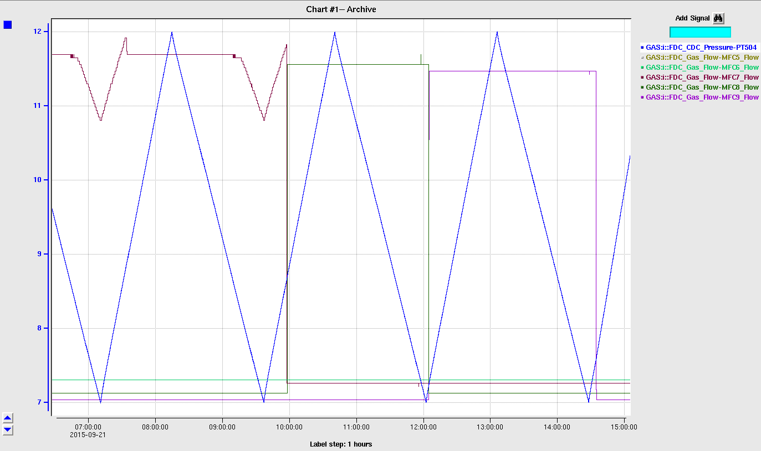Click the y-axis value 11
761x451 pixels.
coord(37,106)
